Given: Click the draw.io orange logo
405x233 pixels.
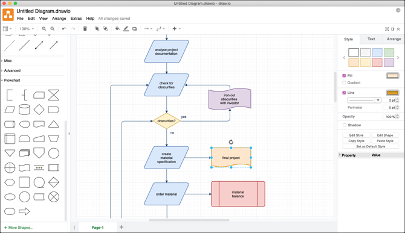Looking at the screenshot, I should 8,14.
